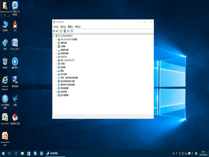The width and height of the screenshot is (209, 157).
Task: Launch the Kugou K taskbar icon
Action: click(41, 153)
